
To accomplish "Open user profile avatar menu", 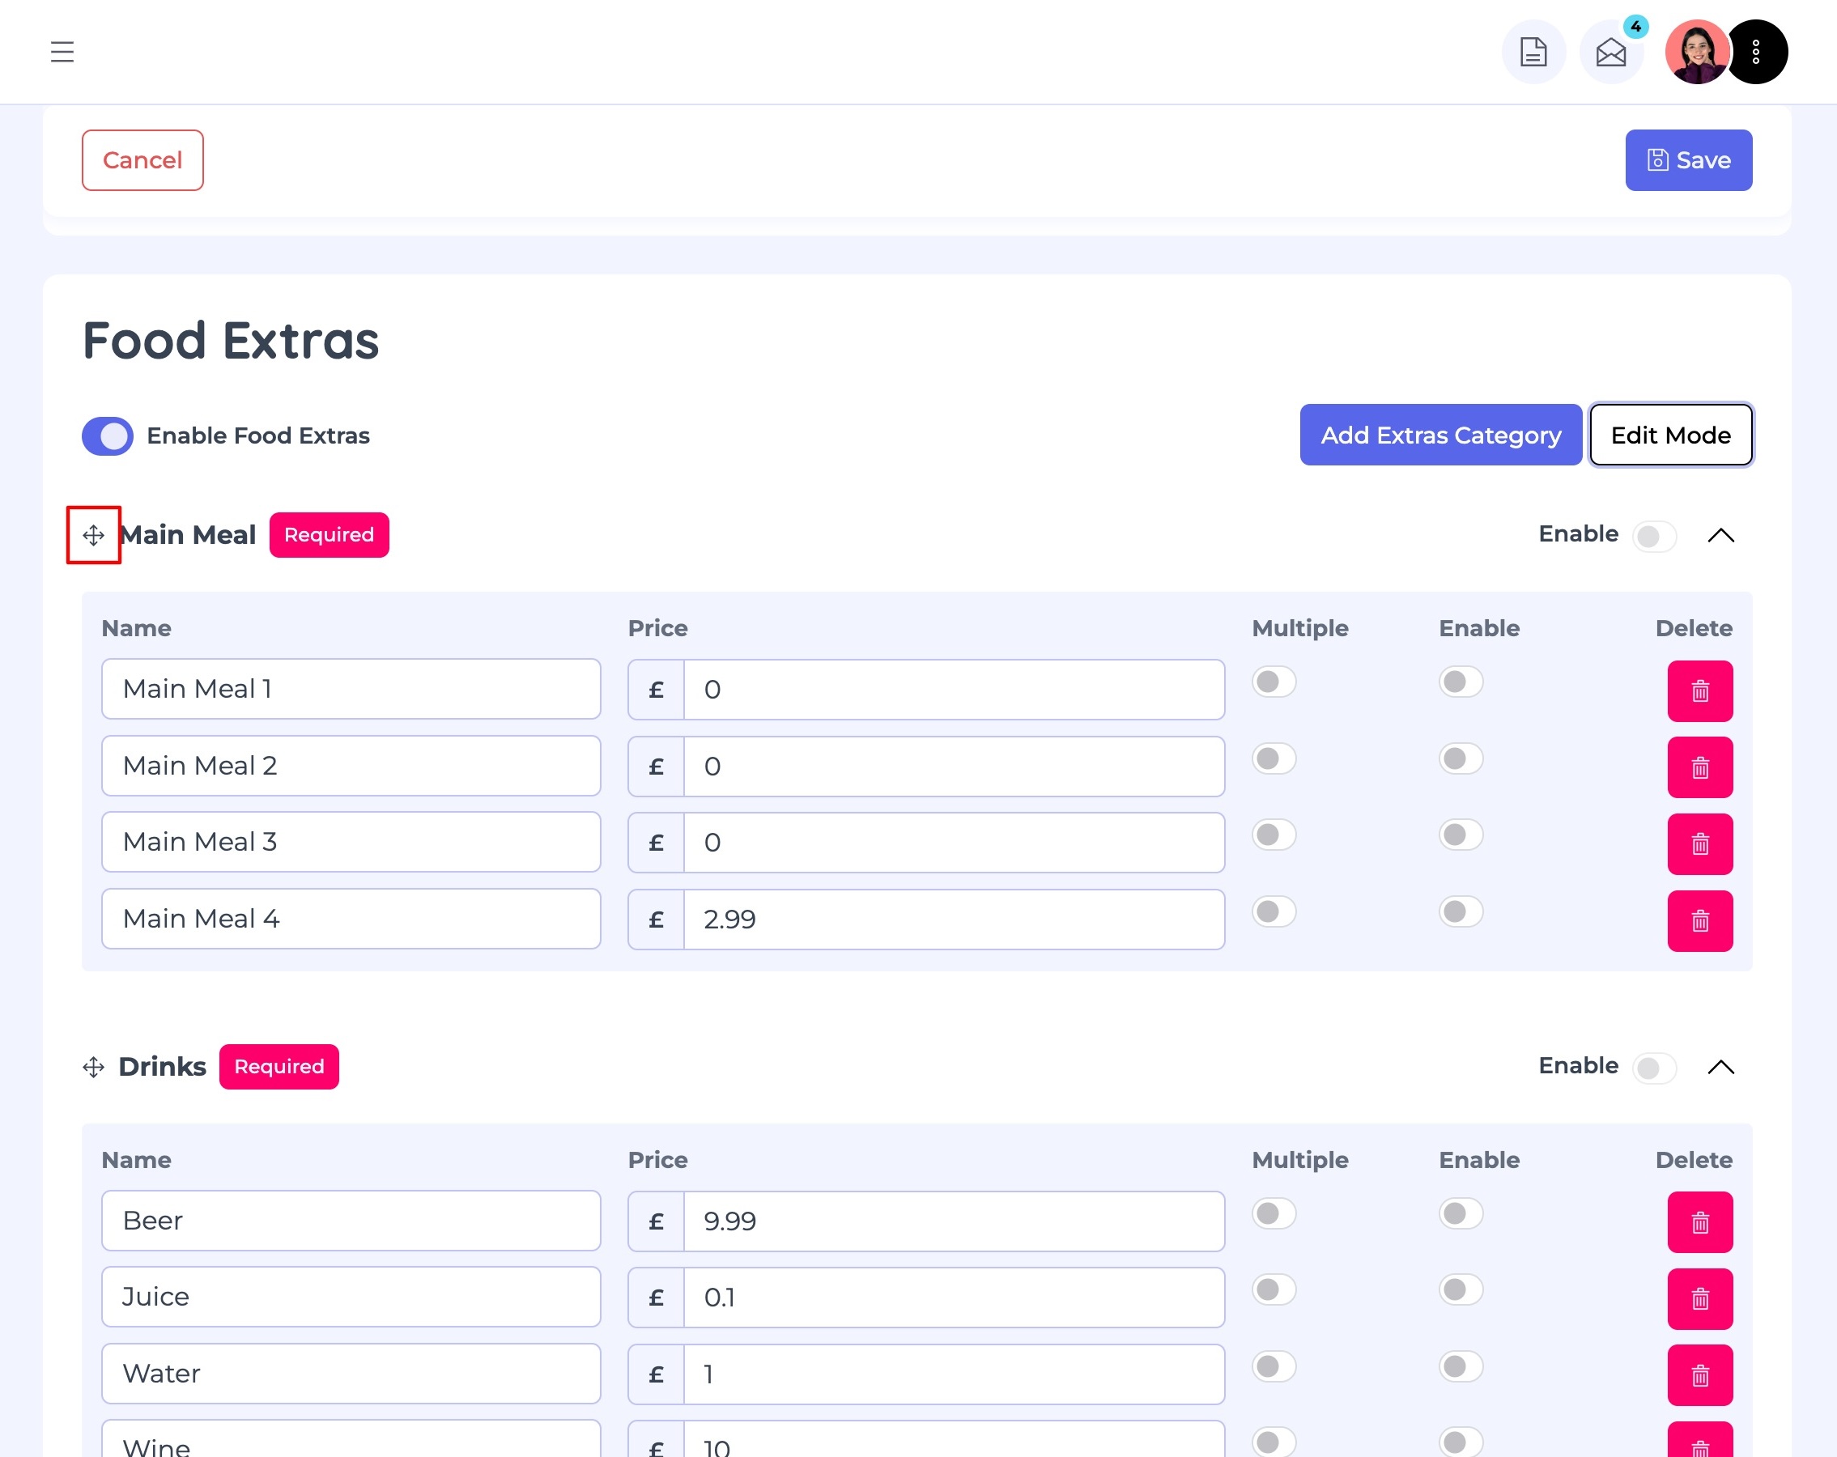I will (1695, 52).
